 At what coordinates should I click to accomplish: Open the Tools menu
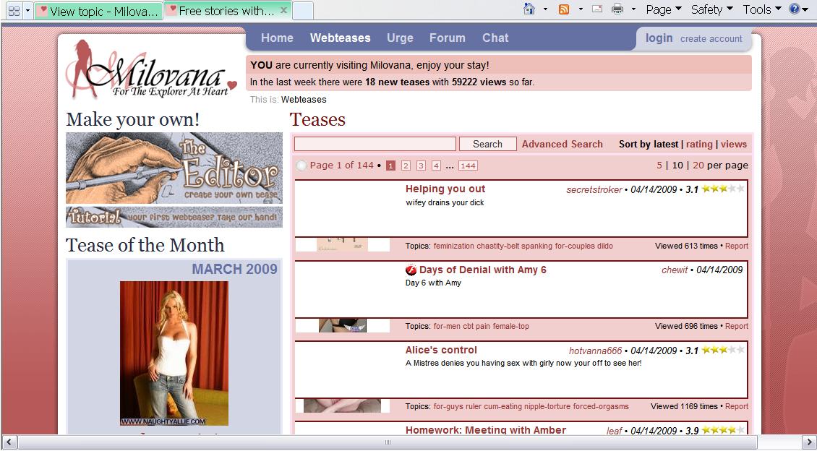pyautogui.click(x=762, y=9)
